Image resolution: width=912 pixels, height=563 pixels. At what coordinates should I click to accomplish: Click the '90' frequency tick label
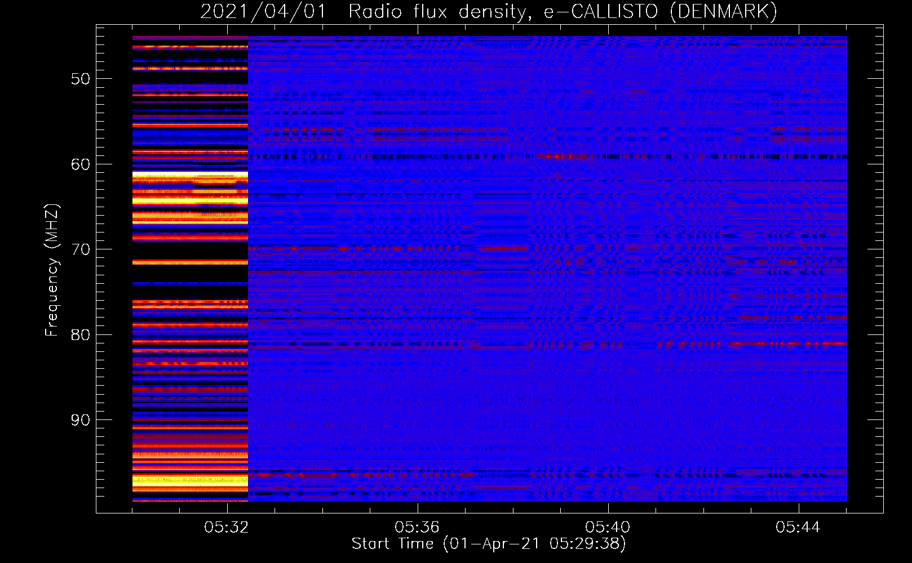pos(81,420)
